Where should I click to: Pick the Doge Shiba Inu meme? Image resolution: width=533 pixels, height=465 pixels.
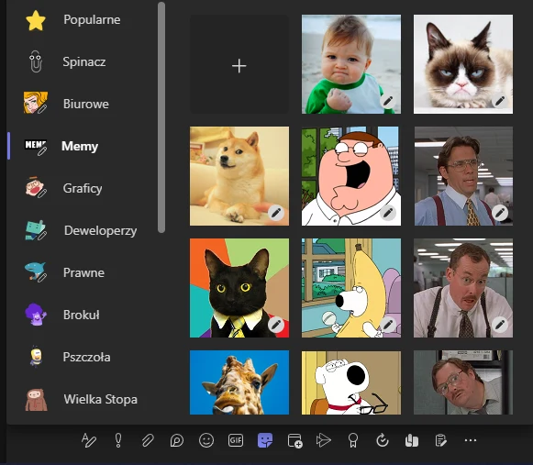coord(239,176)
